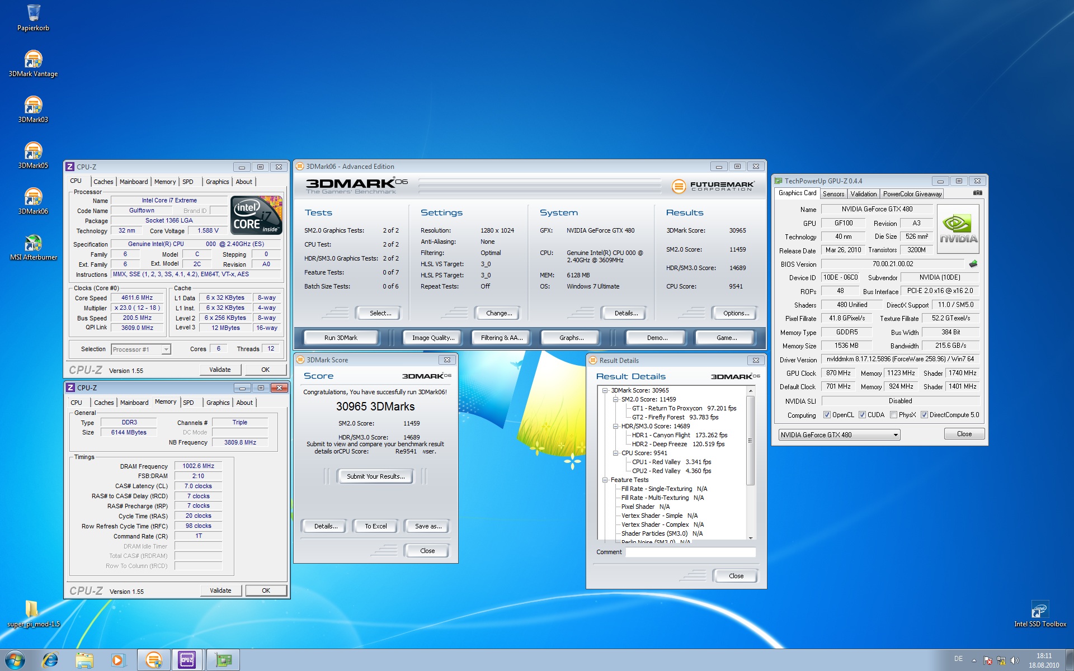Click the NVIDIA logo in GPU-Z

(x=958, y=229)
